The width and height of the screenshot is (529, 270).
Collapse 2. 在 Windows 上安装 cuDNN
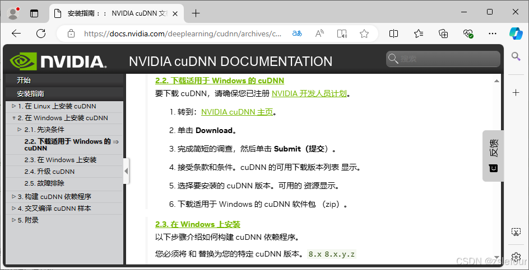(x=14, y=118)
